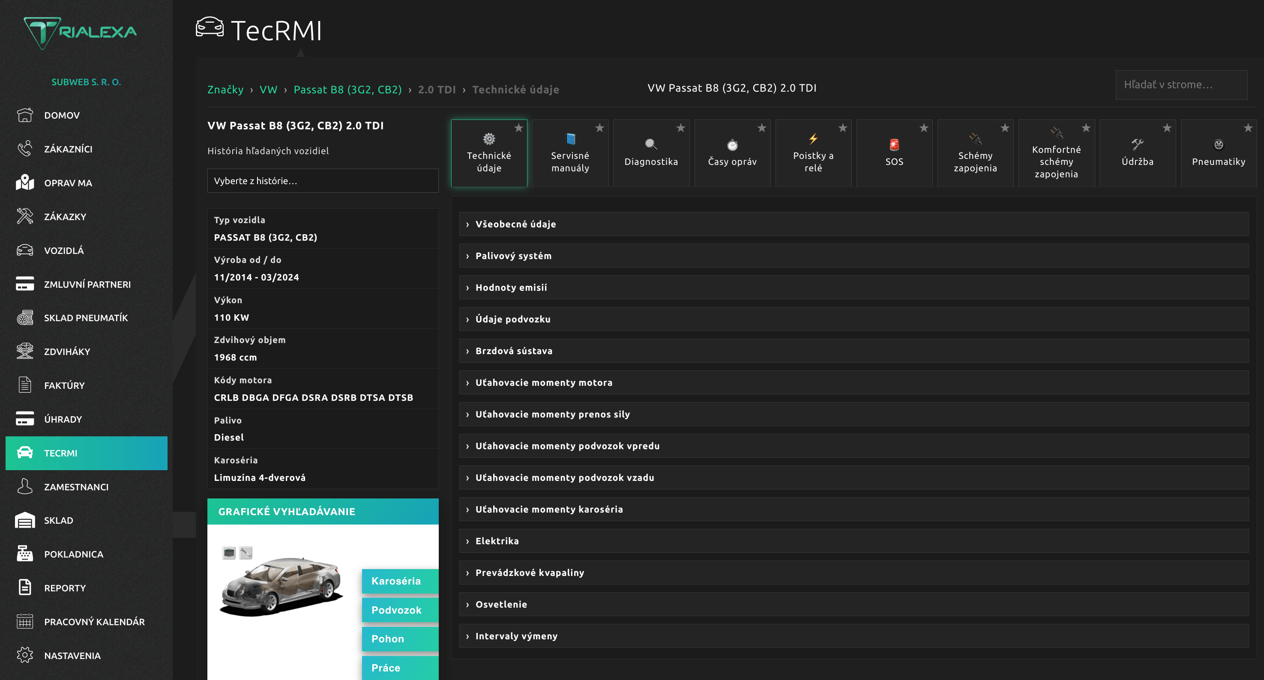Expand the Osvetlenie section
The image size is (1264, 680).
(853, 605)
